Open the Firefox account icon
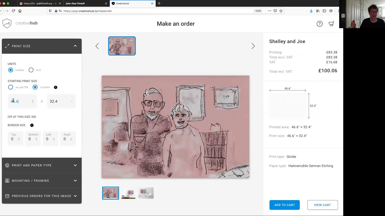 (331, 11)
